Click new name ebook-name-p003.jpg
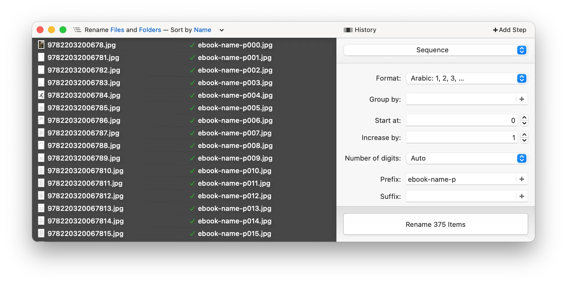Viewport: 567px width, 284px height. click(235, 83)
